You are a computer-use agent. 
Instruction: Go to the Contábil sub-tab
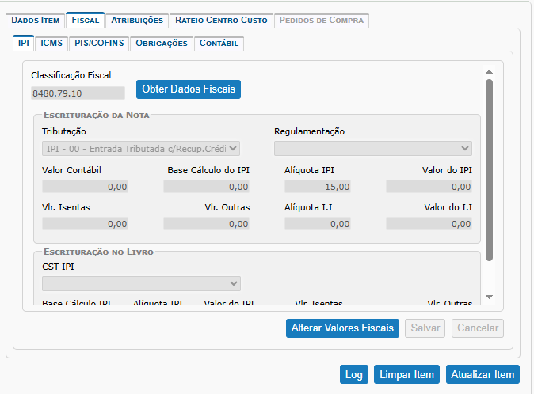click(x=219, y=44)
